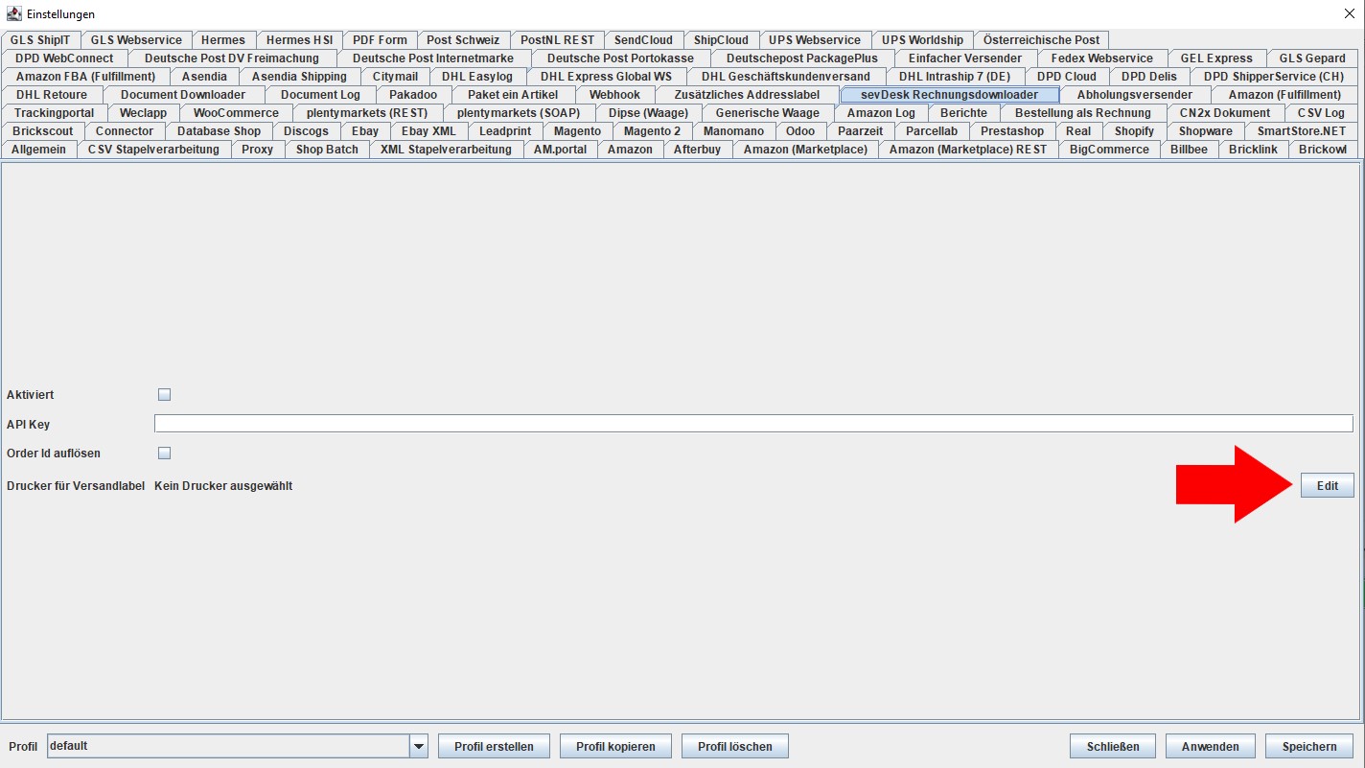Click the app icon in the title bar

14,13
